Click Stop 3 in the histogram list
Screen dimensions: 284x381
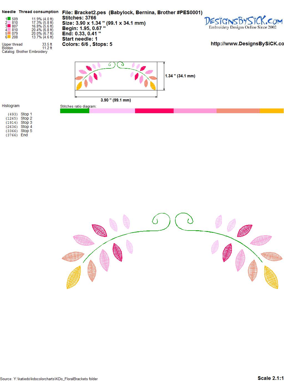pyautogui.click(x=26, y=122)
